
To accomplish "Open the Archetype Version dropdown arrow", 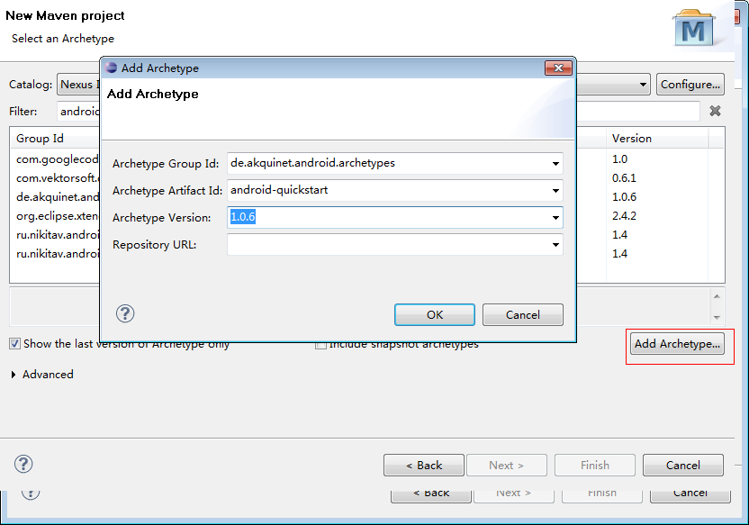I will [x=555, y=218].
